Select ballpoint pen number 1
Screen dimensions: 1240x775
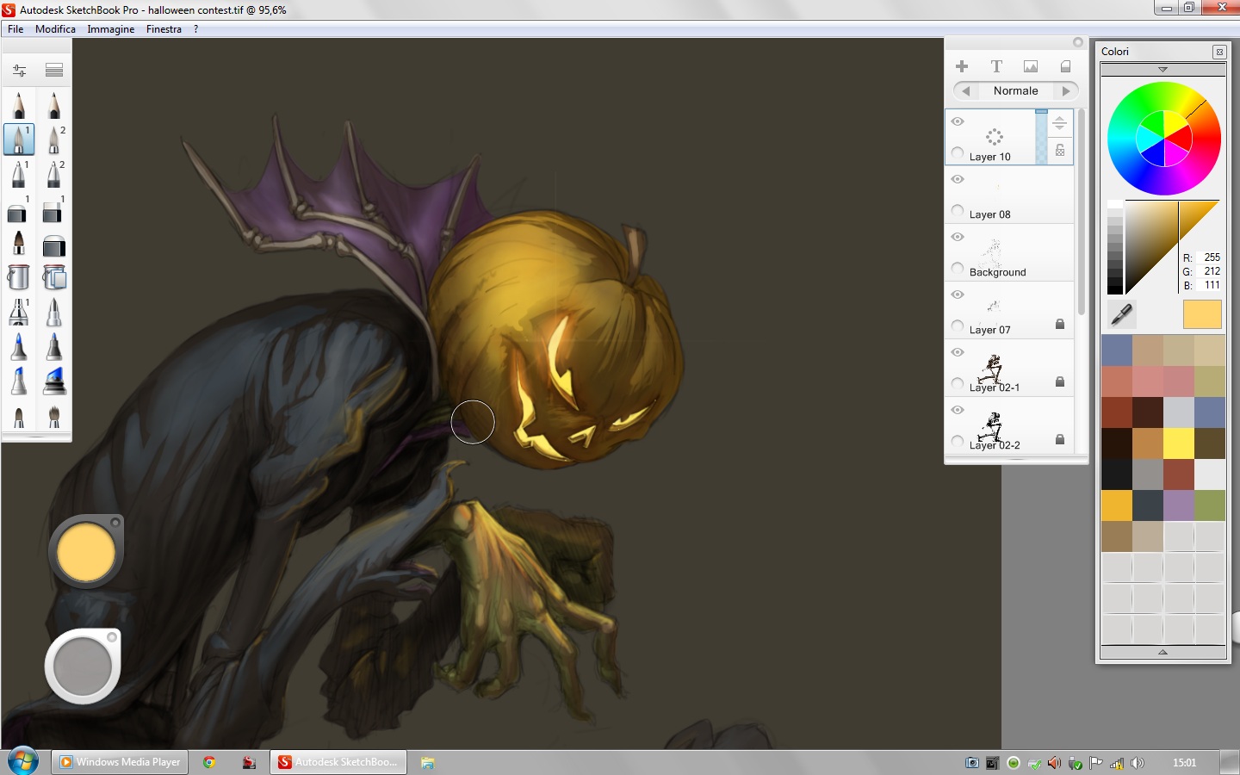coord(19,174)
